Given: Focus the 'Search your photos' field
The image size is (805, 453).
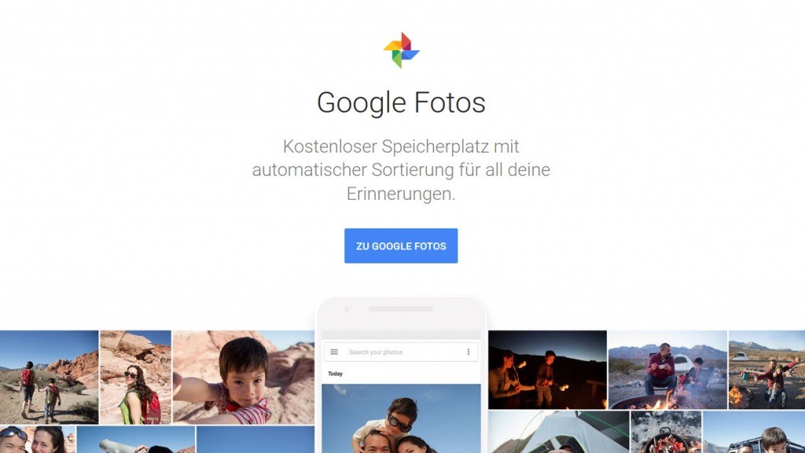Looking at the screenshot, I should pos(402,352).
